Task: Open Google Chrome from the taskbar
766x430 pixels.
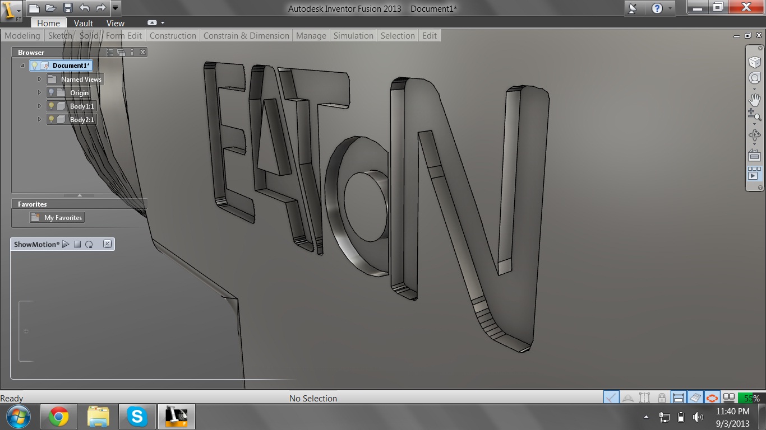Action: point(59,417)
